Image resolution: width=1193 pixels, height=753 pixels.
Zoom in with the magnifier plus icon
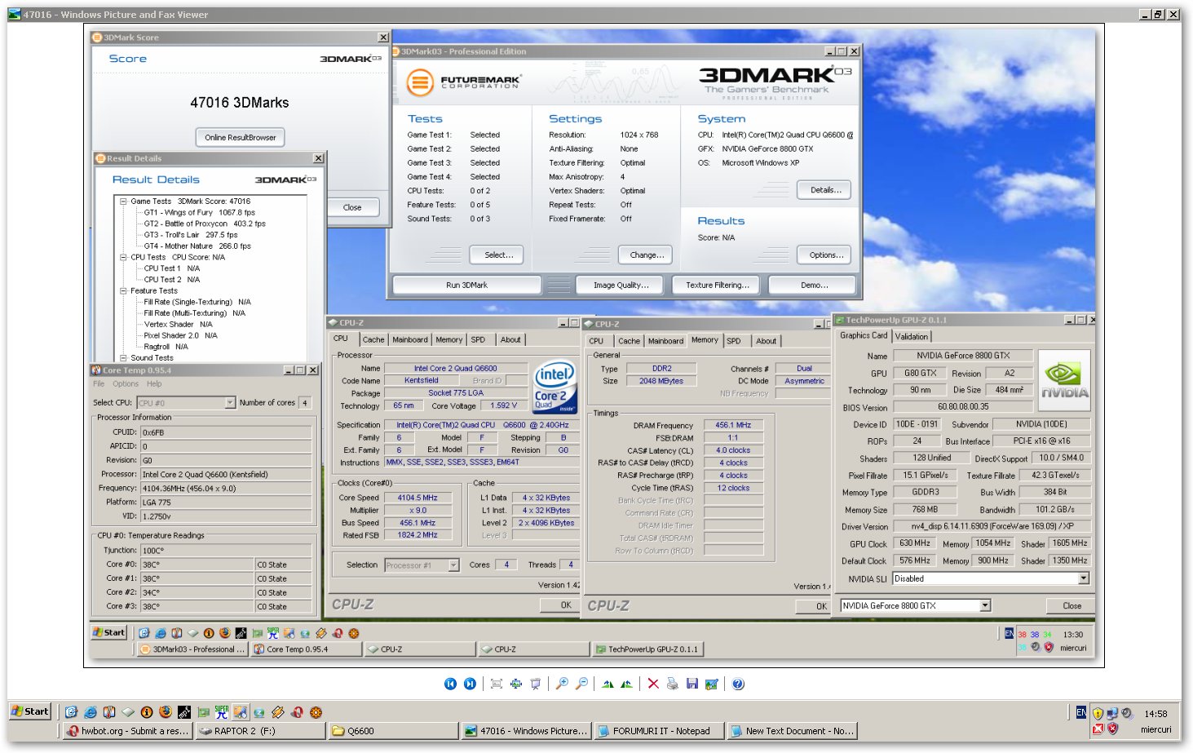click(x=562, y=684)
